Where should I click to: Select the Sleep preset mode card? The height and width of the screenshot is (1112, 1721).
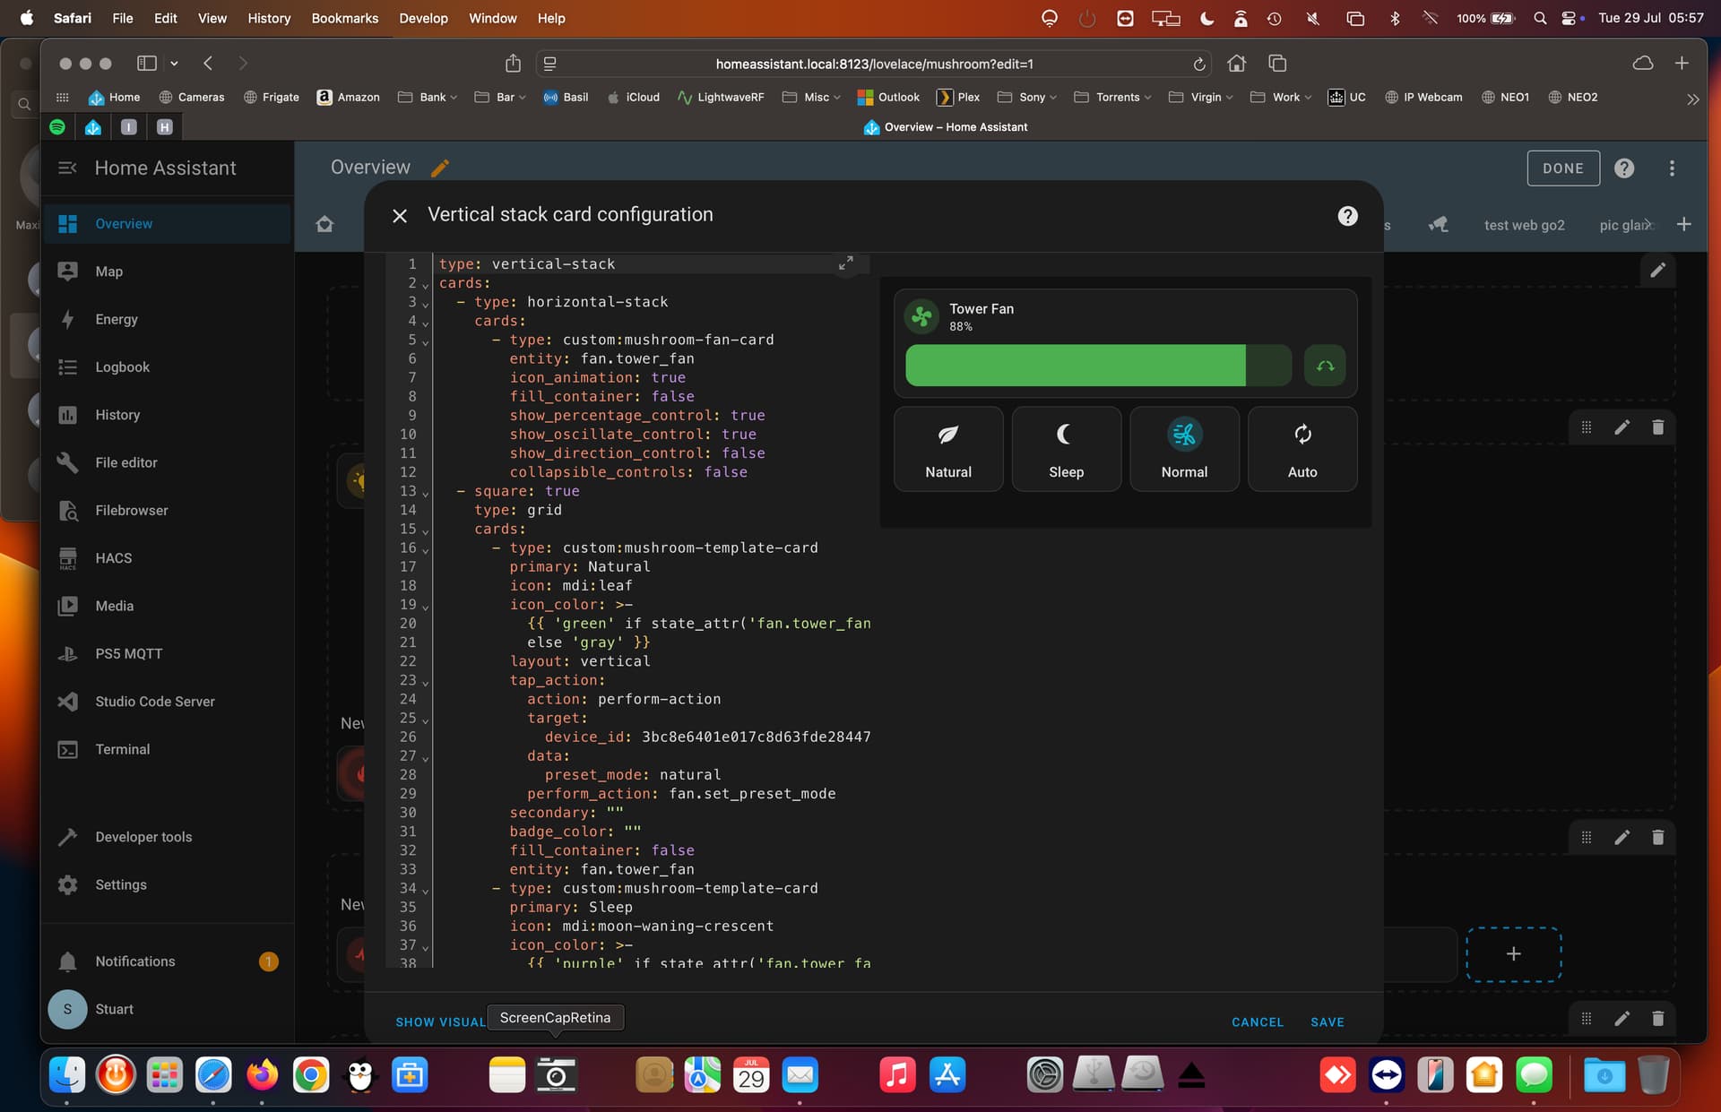tap(1067, 449)
